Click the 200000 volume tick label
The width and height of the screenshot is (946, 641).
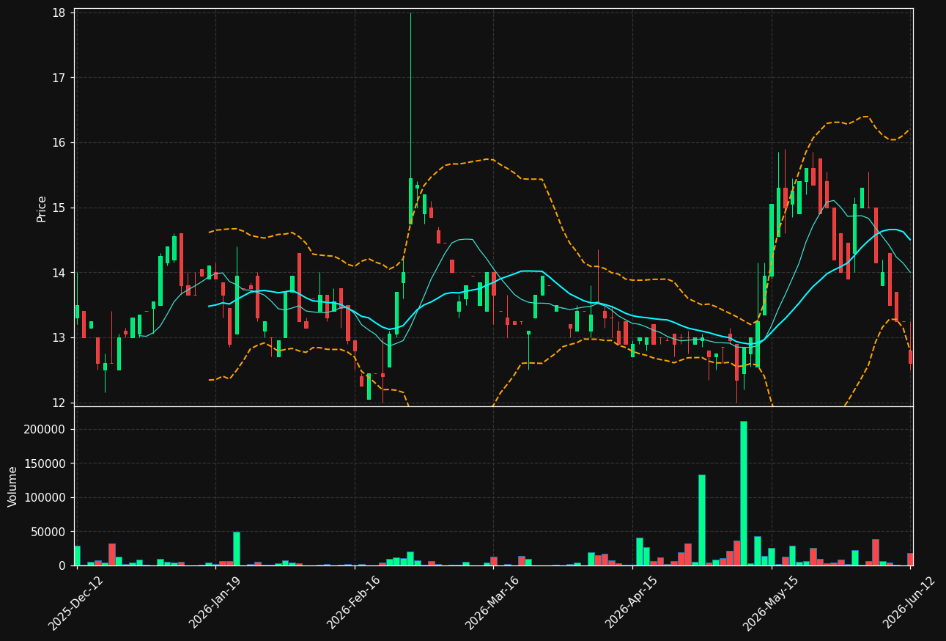[x=45, y=429]
